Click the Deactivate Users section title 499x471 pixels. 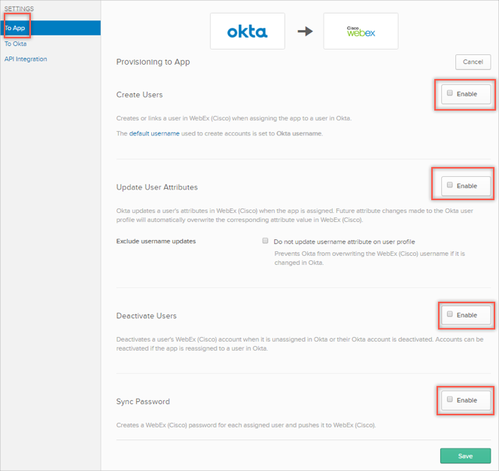click(x=146, y=316)
